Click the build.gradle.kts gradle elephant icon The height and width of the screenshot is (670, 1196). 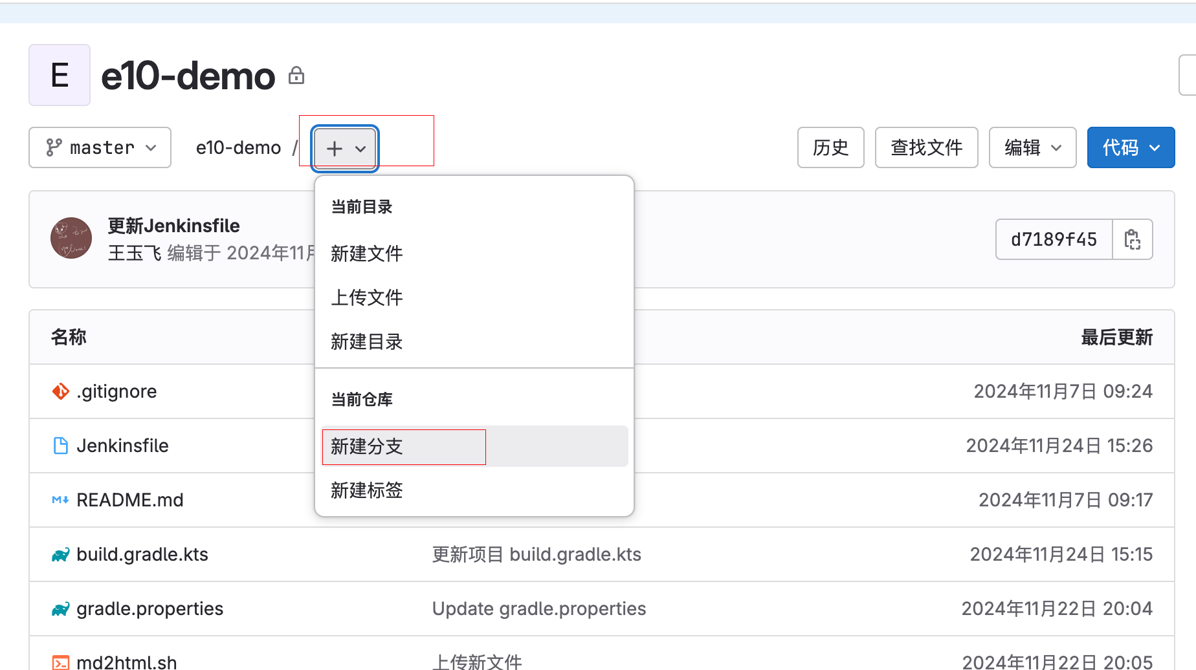click(60, 555)
